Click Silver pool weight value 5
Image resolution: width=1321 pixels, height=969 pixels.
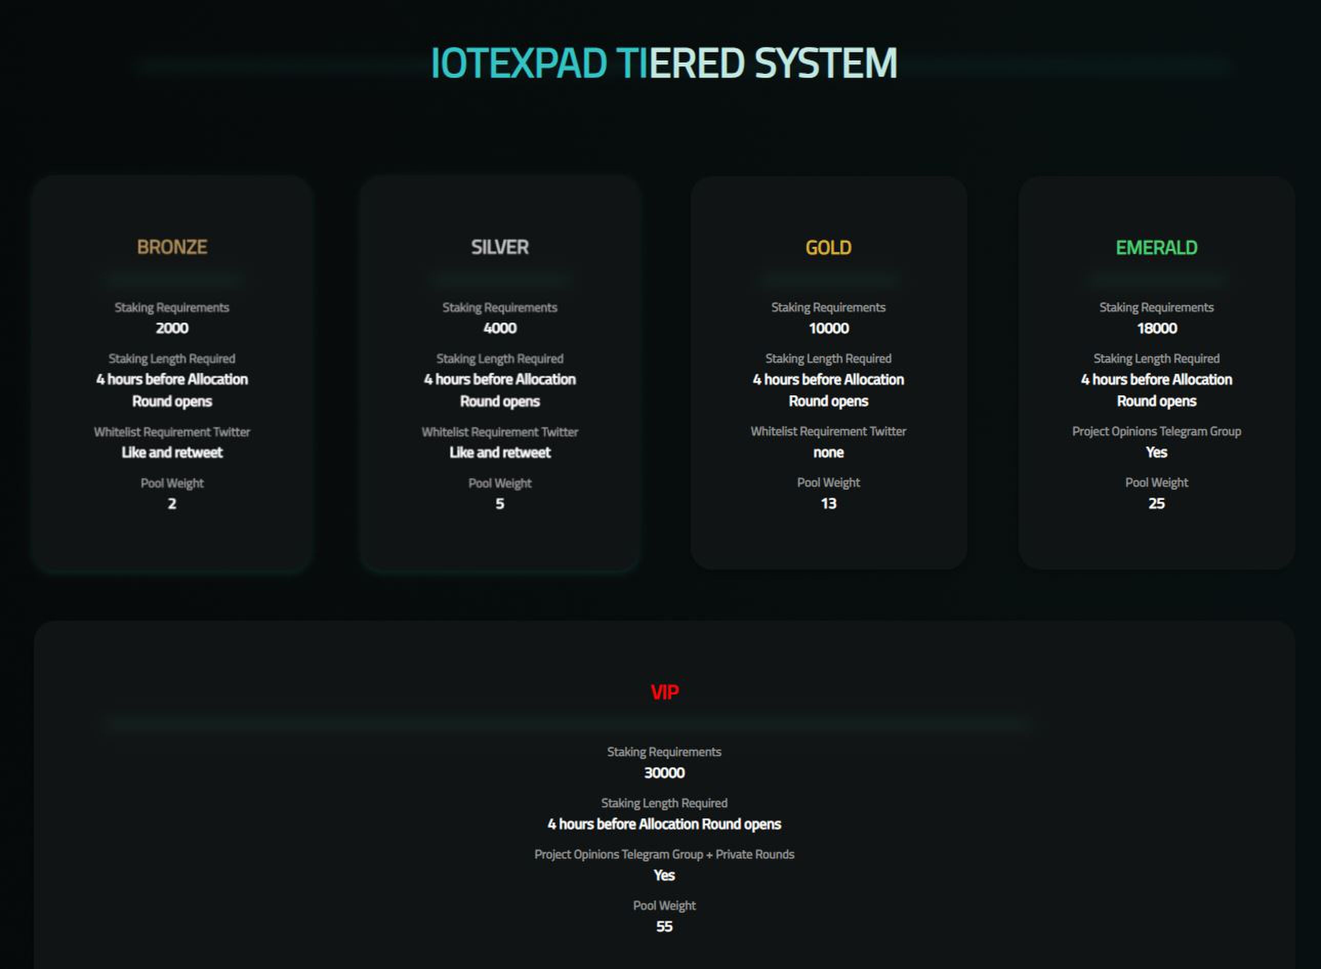click(500, 503)
